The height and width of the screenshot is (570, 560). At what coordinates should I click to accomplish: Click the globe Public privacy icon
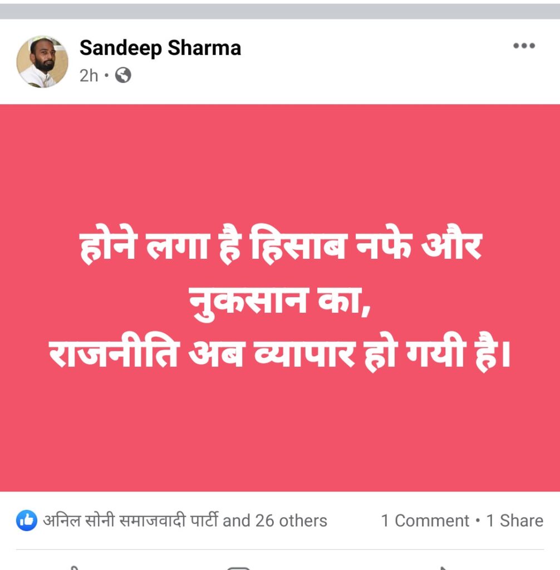123,76
